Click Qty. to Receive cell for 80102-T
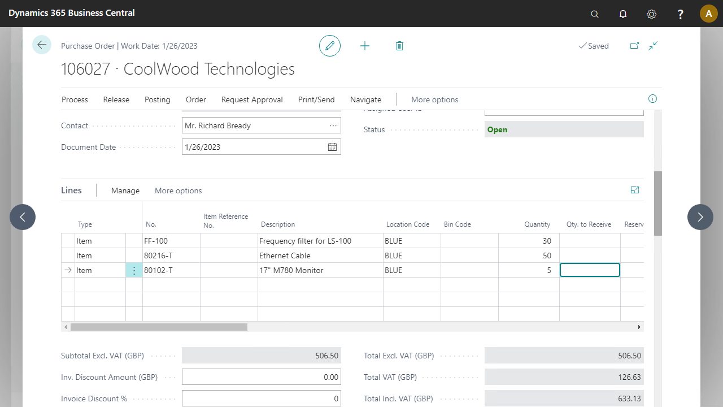The image size is (723, 407). click(590, 270)
